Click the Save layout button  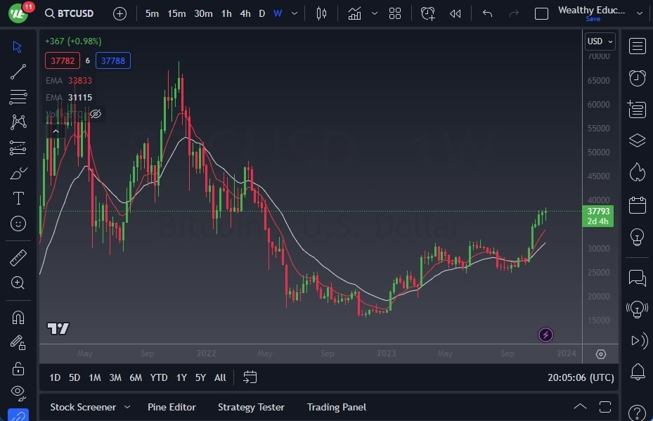(594, 19)
